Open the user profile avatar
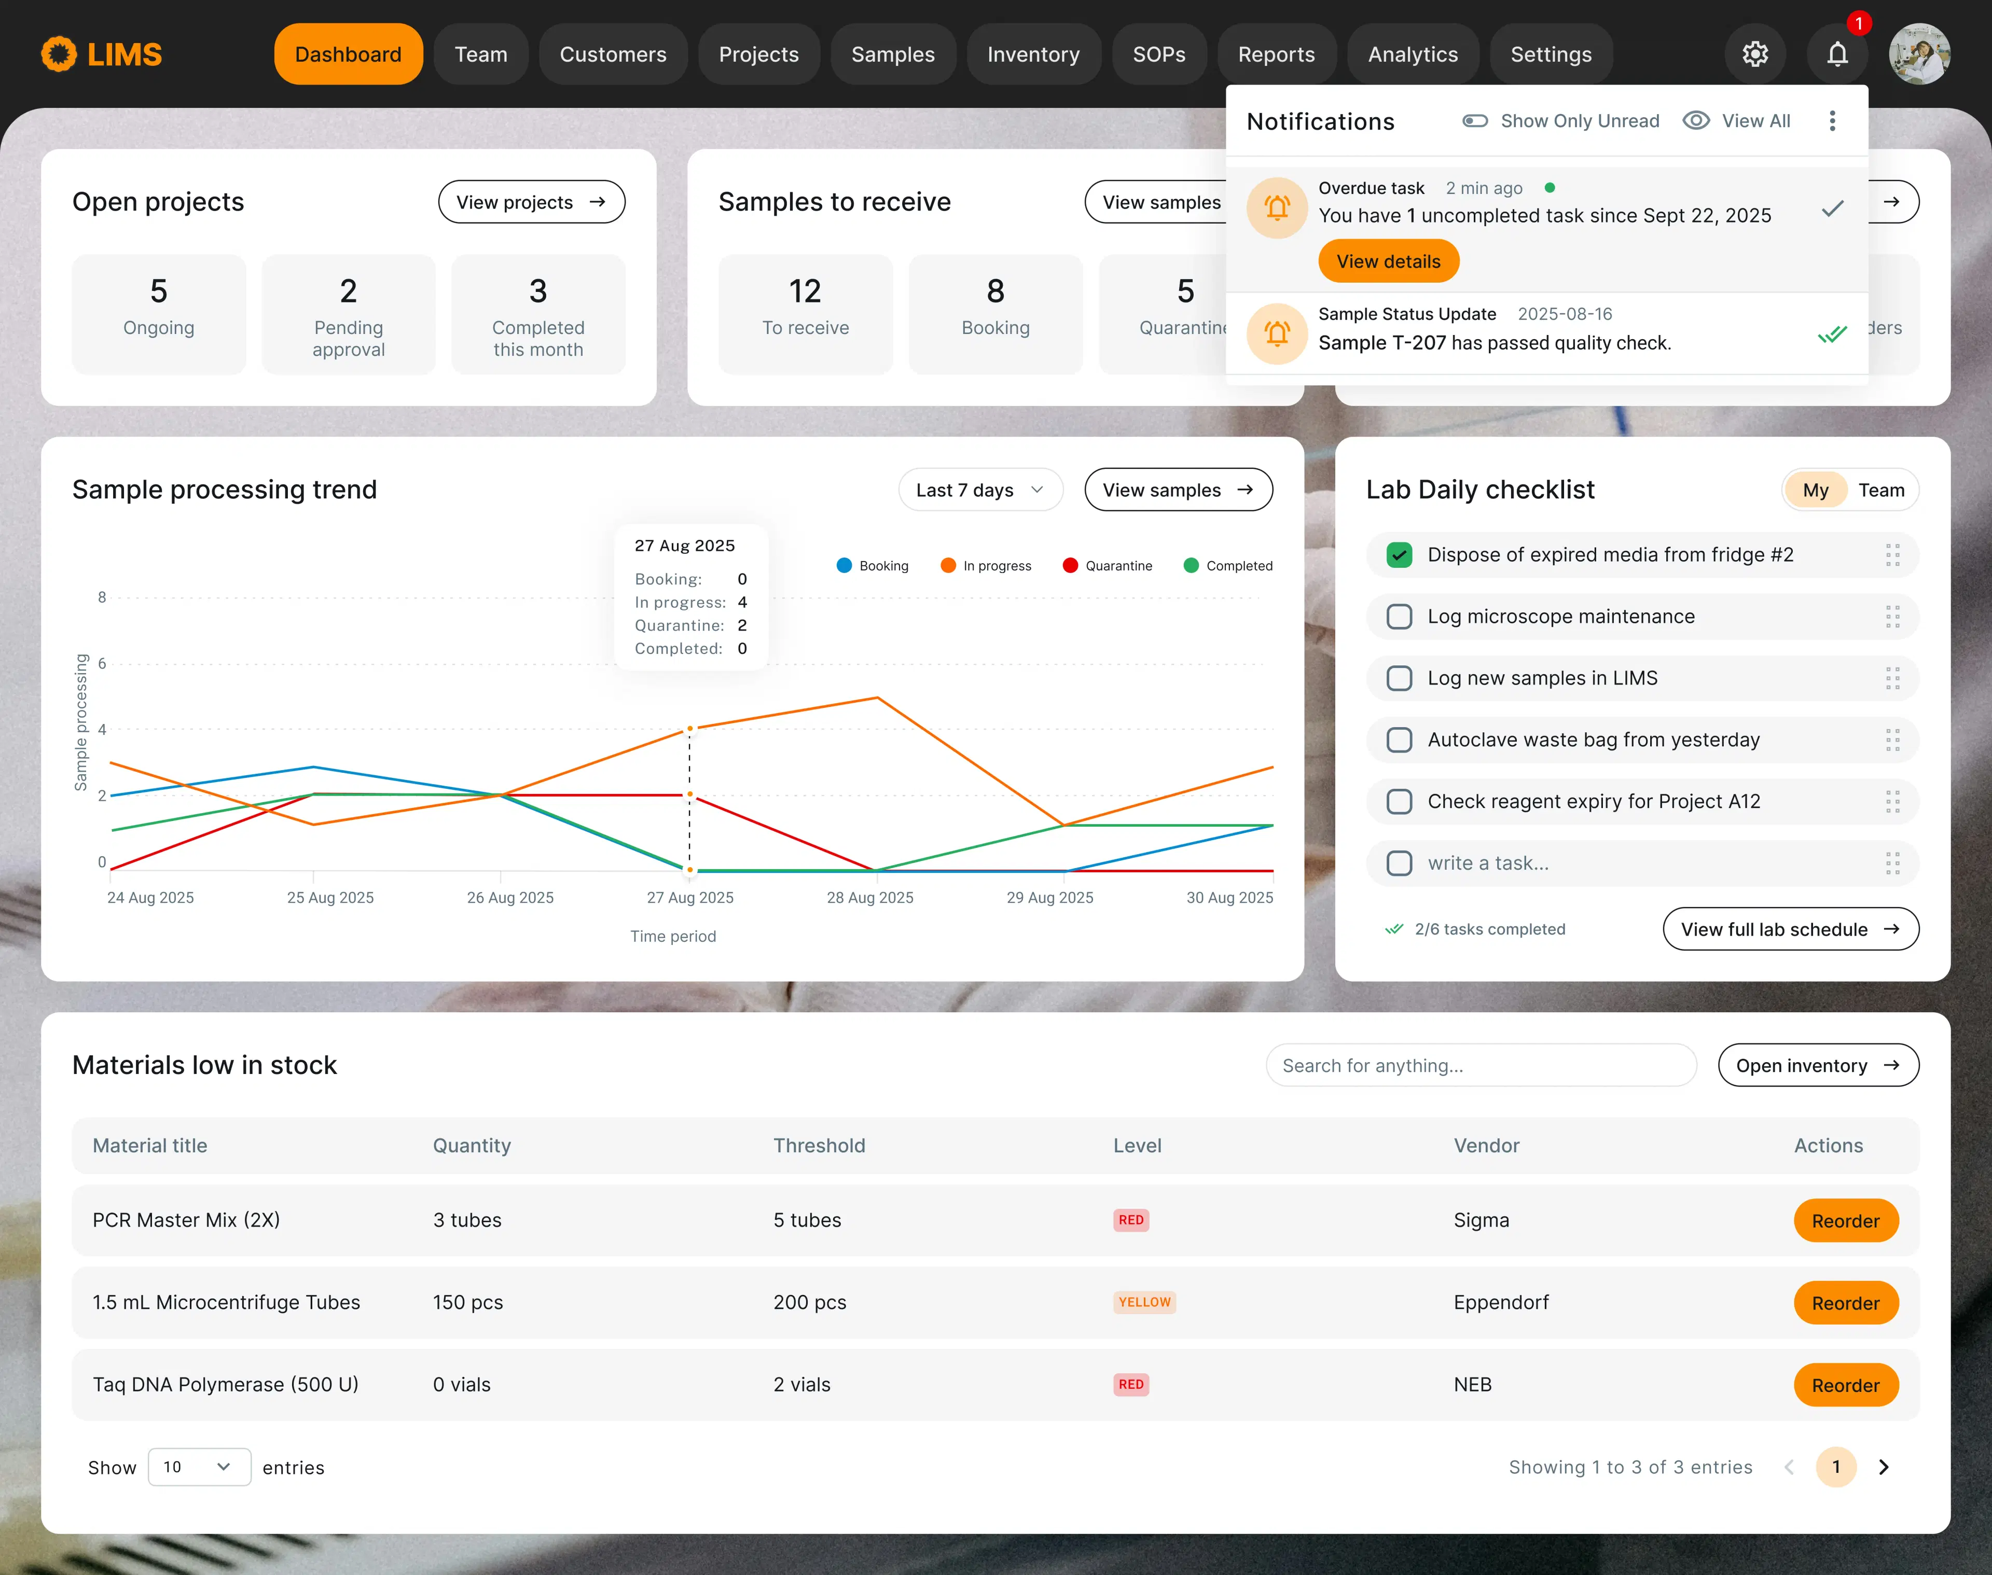This screenshot has width=1992, height=1575. point(1919,54)
